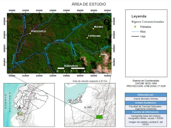Viewport: 172px width, 128px height.
Task: Click the Ariana Montaño Gómez cell
Action: pyautogui.click(x=146, y=99)
